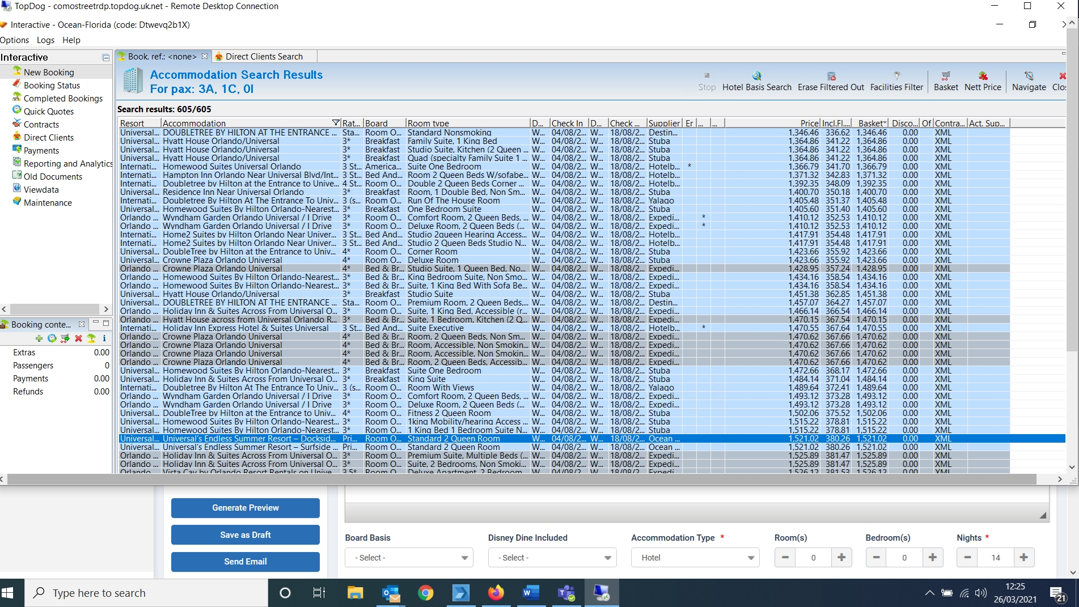Screen dimensions: 1079x607
Task: Click the clock refresh icon in Booking contents
Action: [x=52, y=338]
